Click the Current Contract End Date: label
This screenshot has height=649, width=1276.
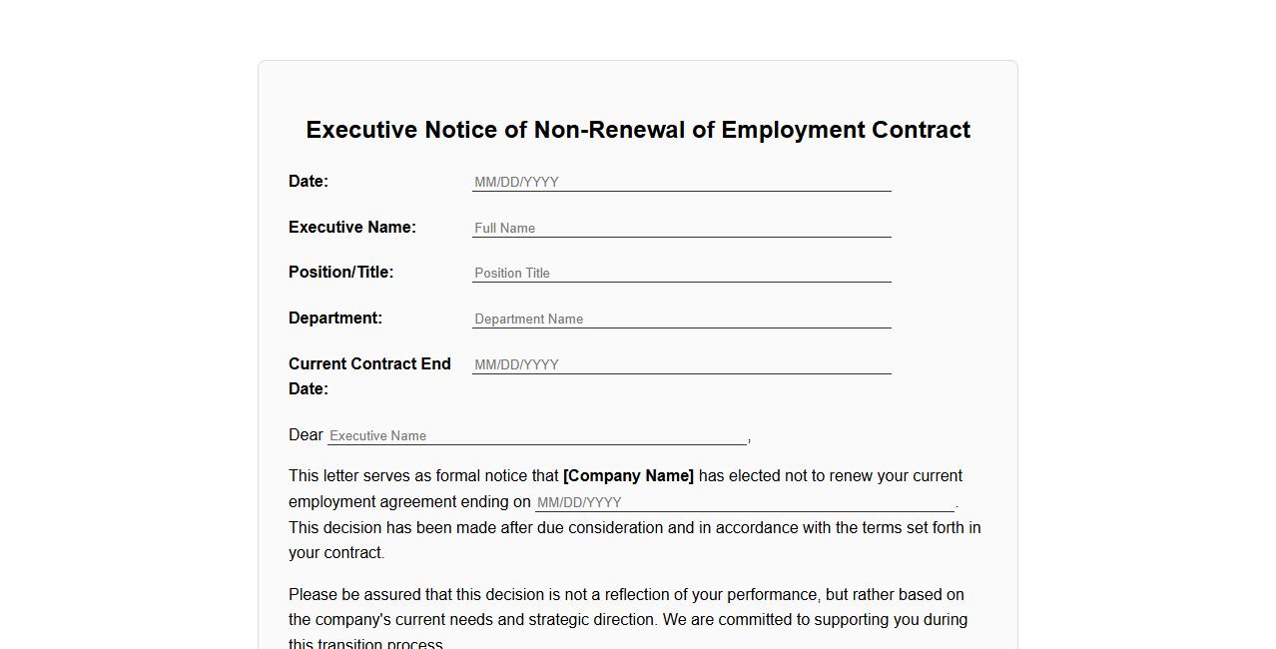[369, 375]
